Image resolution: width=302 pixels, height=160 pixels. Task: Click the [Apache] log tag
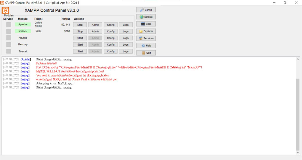(x=26, y=59)
